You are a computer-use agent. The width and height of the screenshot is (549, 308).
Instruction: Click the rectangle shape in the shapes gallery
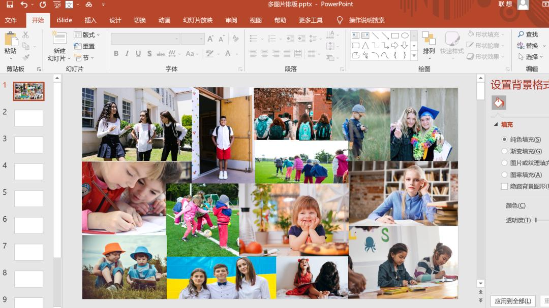[394, 36]
